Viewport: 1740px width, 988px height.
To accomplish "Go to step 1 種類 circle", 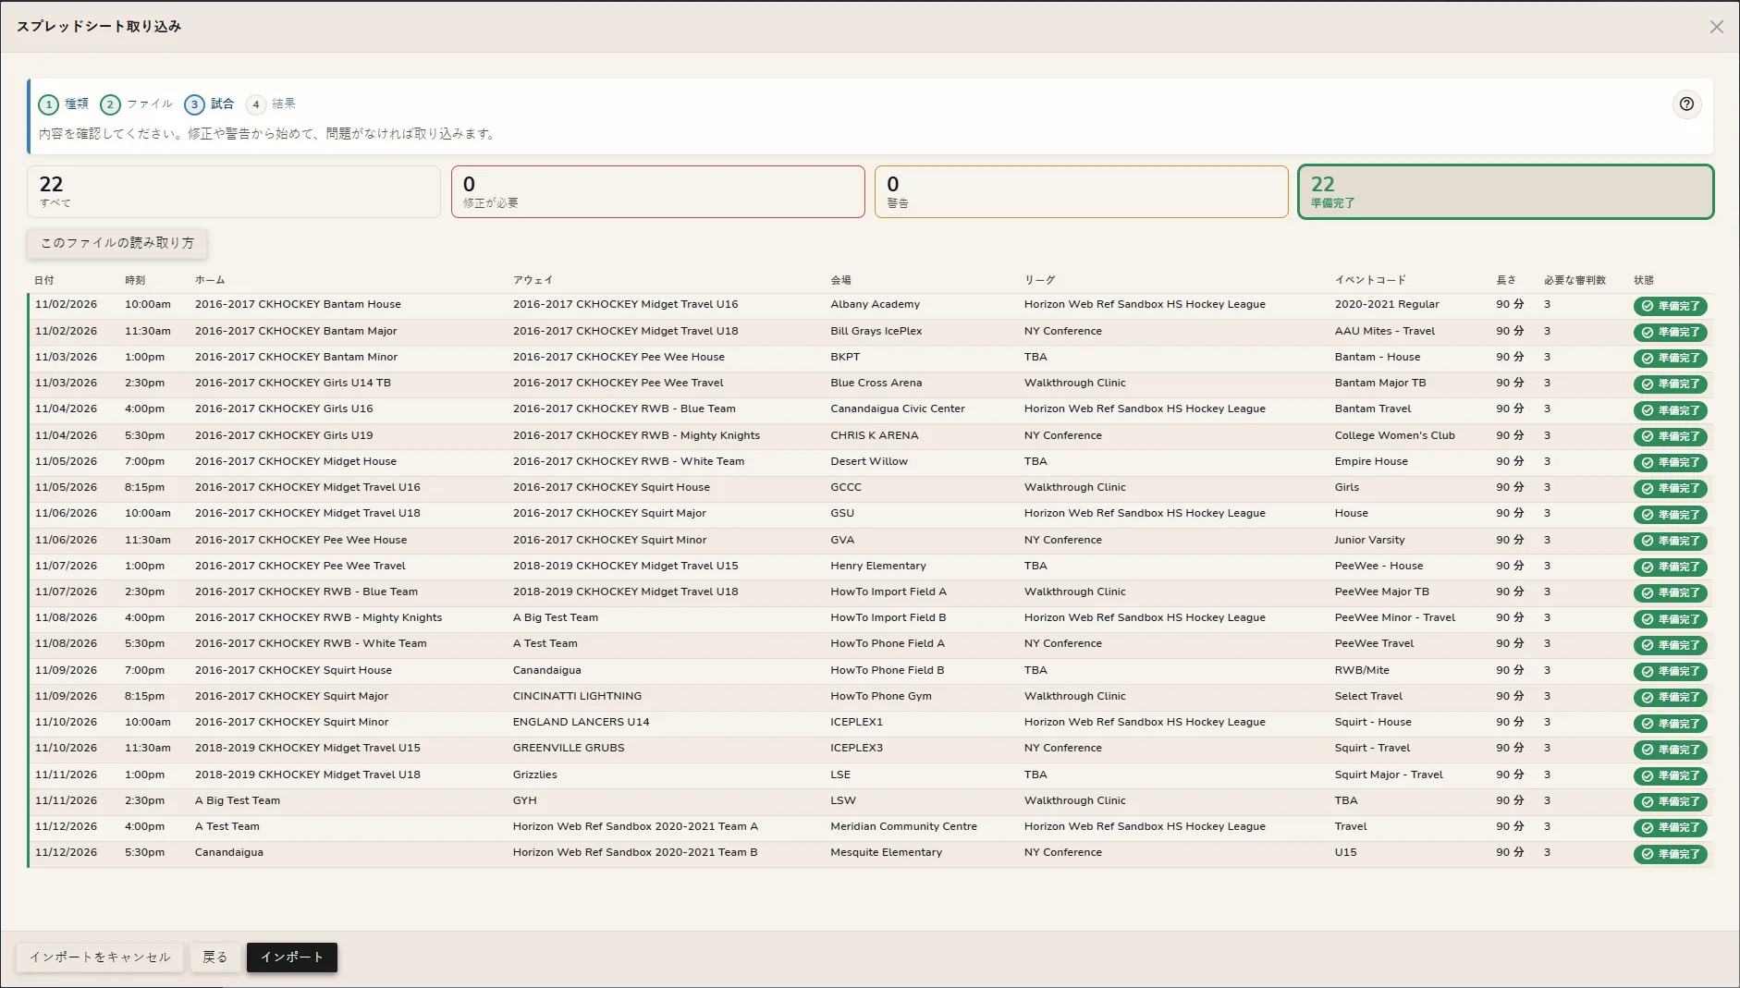I will click(49, 104).
